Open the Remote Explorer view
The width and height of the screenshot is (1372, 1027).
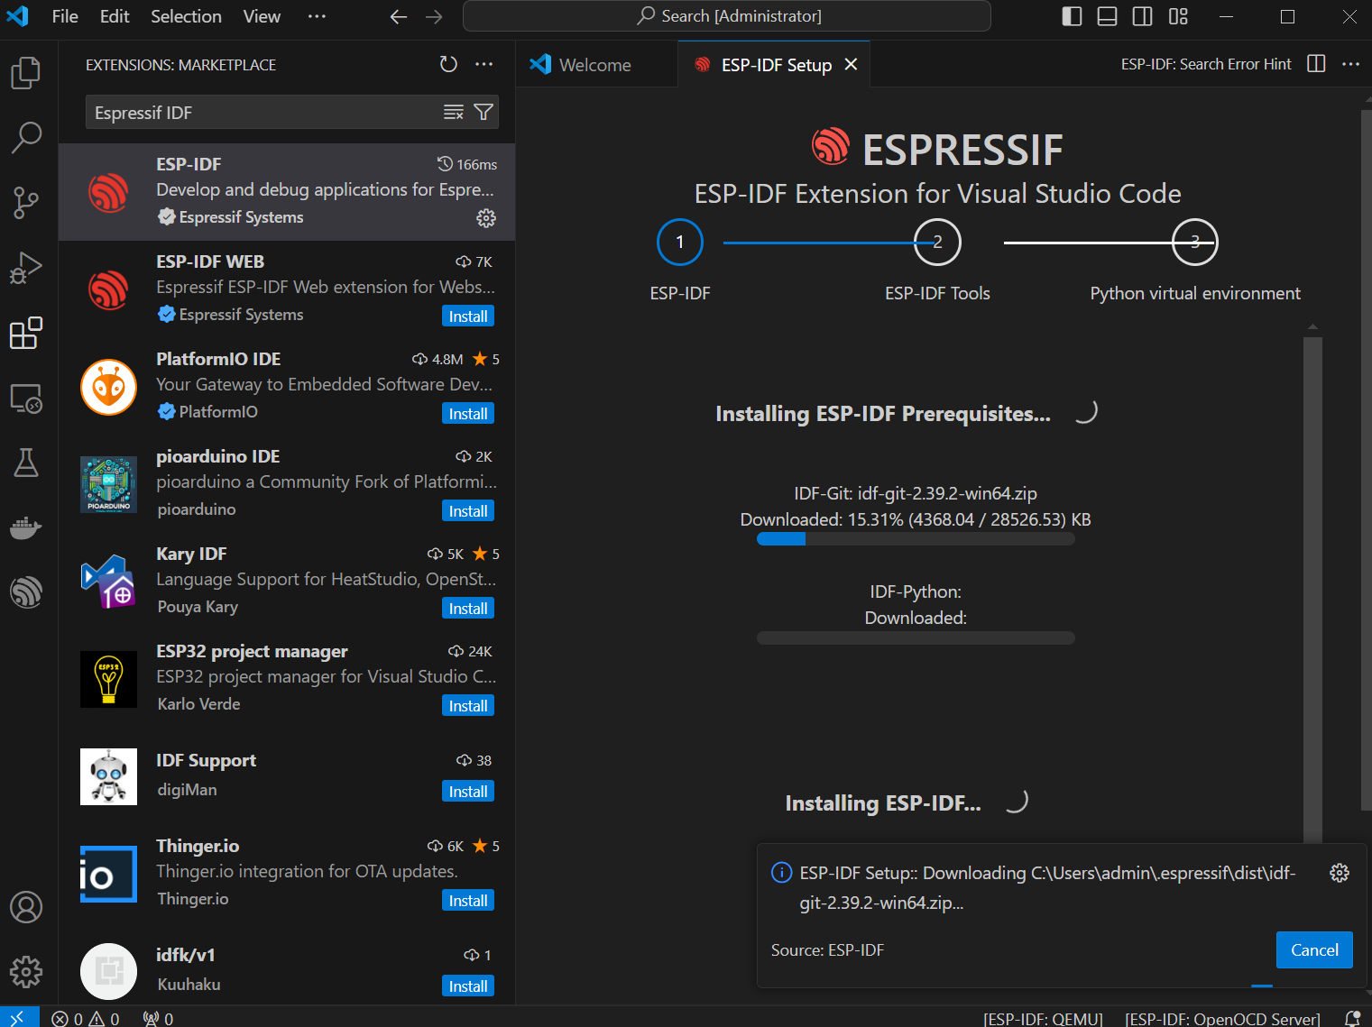[26, 398]
